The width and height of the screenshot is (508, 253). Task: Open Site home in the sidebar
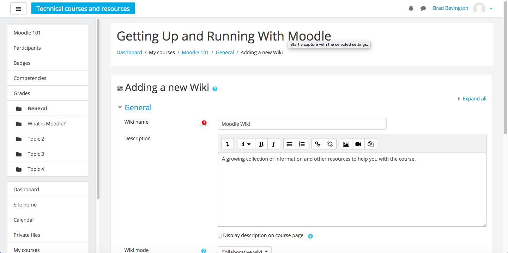pos(48,205)
